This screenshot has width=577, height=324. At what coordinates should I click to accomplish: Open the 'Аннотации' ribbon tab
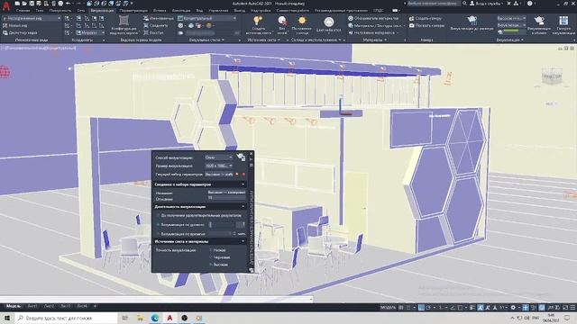(x=181, y=11)
